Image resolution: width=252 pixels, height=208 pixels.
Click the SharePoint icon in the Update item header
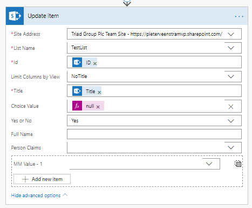click(15, 16)
